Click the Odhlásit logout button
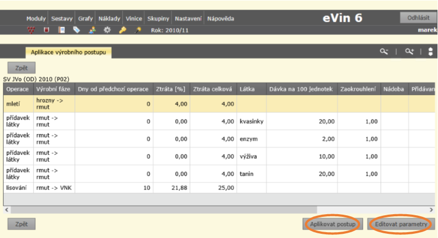Screen dimensions: 438x238 418,18
